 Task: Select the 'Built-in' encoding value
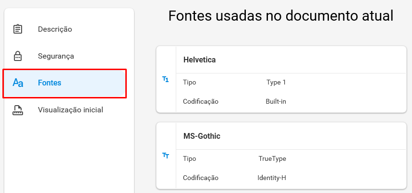coord(276,101)
